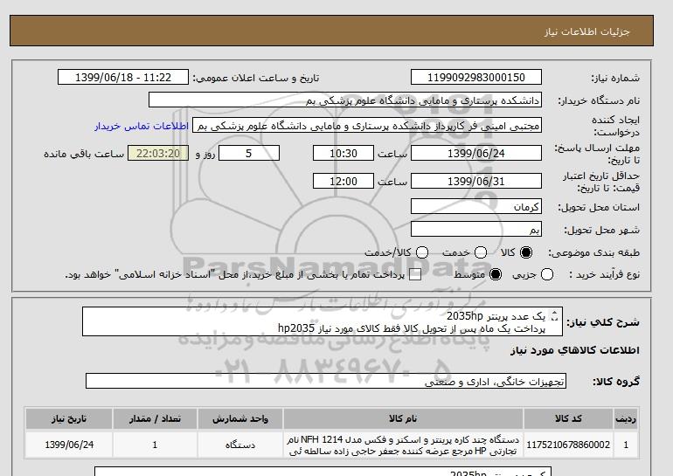Click the ردیف column header
Image resolution: width=673 pixels, height=476 pixels.
tap(626, 419)
